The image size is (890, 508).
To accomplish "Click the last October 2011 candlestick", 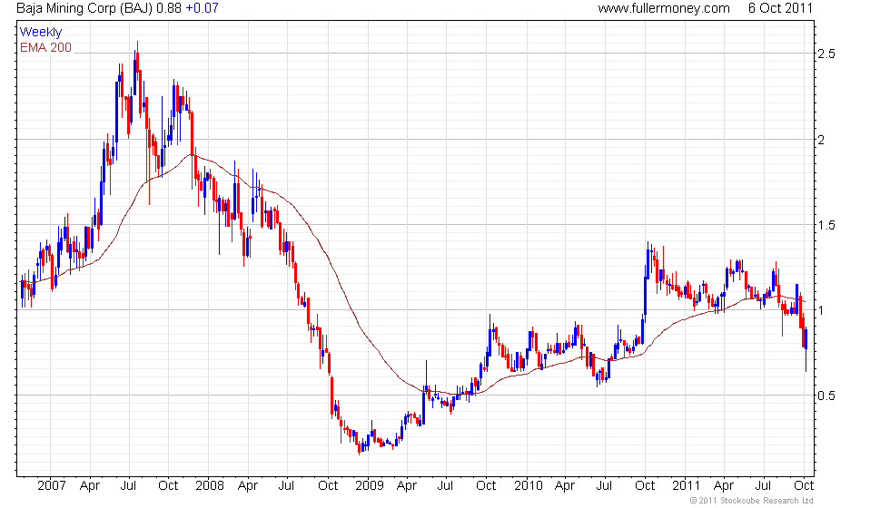I will 806,343.
